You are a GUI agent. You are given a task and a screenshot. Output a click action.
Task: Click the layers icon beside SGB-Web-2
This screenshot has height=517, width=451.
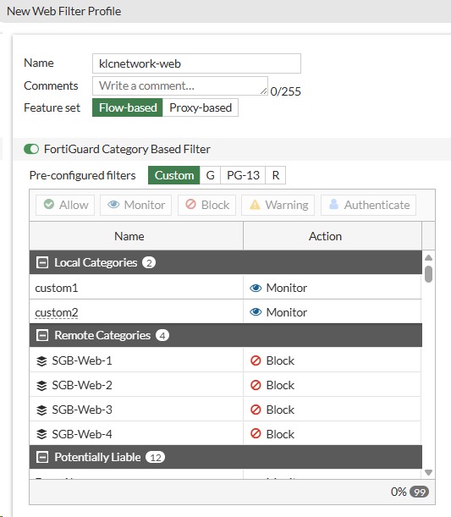coord(41,386)
